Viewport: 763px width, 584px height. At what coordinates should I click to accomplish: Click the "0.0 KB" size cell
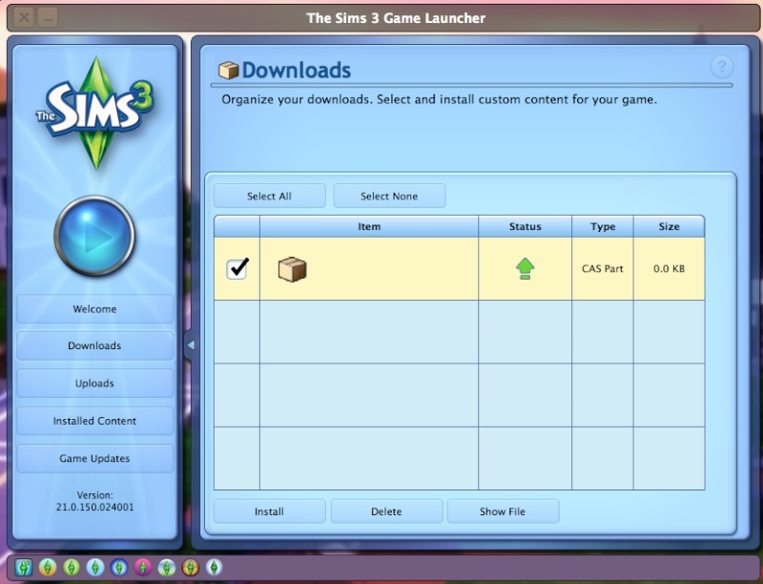click(x=670, y=269)
